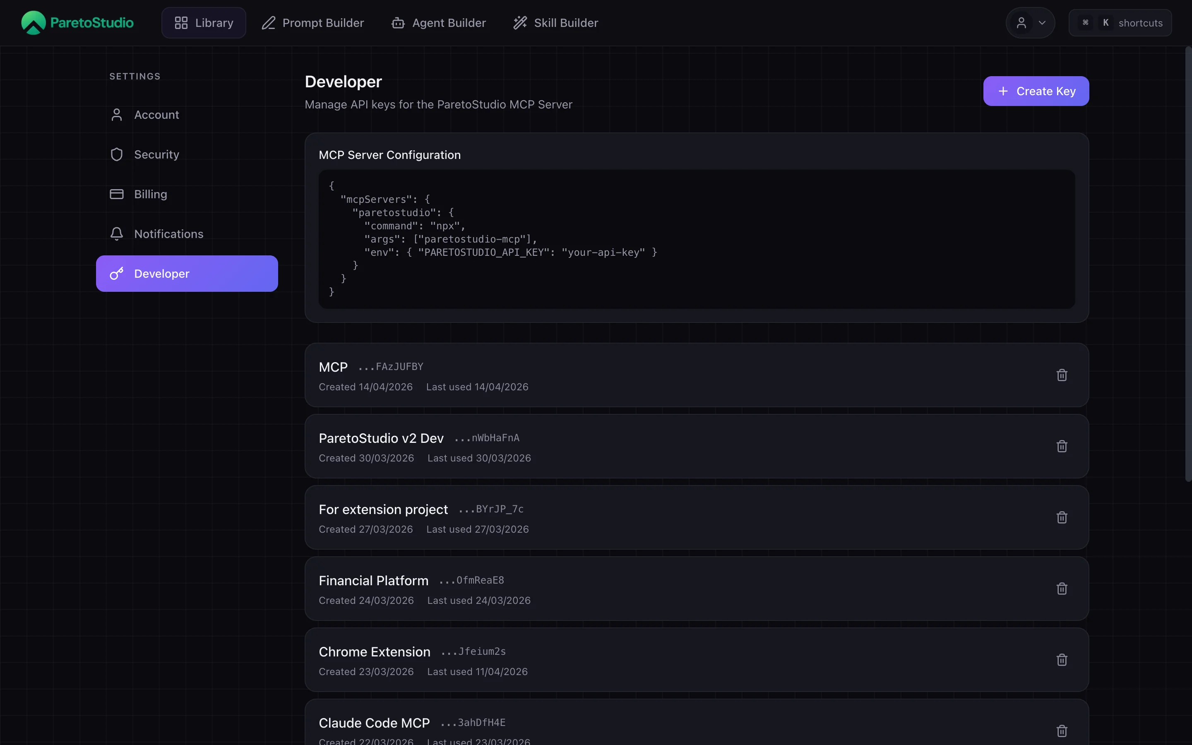The height and width of the screenshot is (745, 1192).
Task: Delete the Claude Code MCP key
Action: (1062, 731)
